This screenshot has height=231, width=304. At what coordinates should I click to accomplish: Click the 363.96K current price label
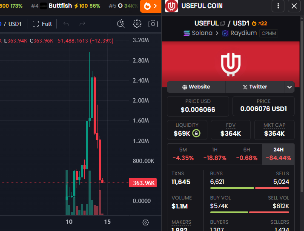point(143,183)
